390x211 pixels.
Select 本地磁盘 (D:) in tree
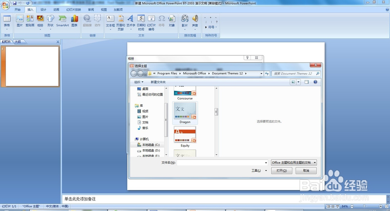(x=149, y=150)
